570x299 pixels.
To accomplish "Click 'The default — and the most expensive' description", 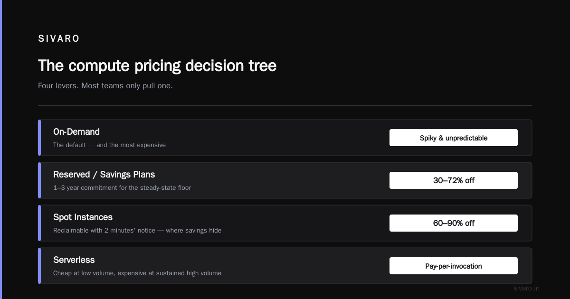I will (109, 145).
